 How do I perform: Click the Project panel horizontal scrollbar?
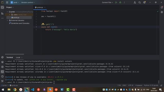[14, 54]
